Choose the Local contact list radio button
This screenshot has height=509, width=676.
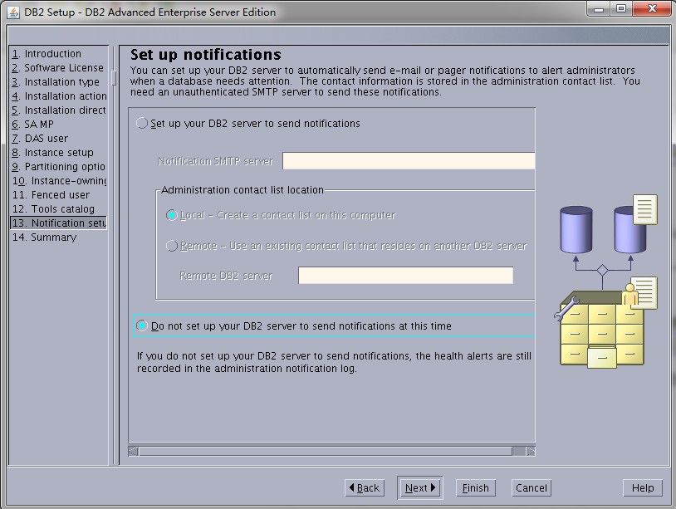[x=172, y=215]
